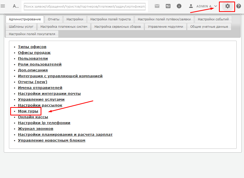Open Настройки интеграции почты link

pos(49,94)
